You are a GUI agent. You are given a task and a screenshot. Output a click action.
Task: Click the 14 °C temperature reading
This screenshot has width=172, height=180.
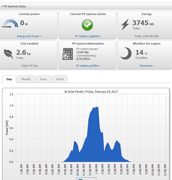pos(141,52)
